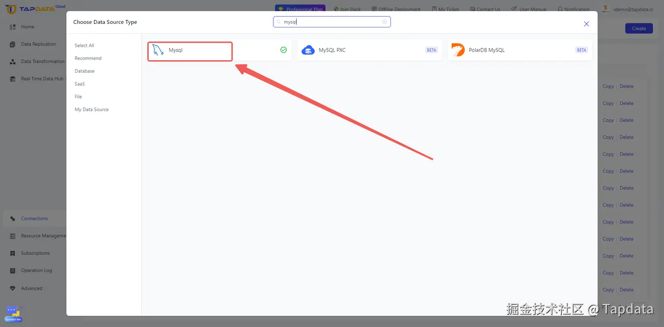The width and height of the screenshot is (664, 327).
Task: Click the Professional Plan badge
Action: (x=300, y=9)
